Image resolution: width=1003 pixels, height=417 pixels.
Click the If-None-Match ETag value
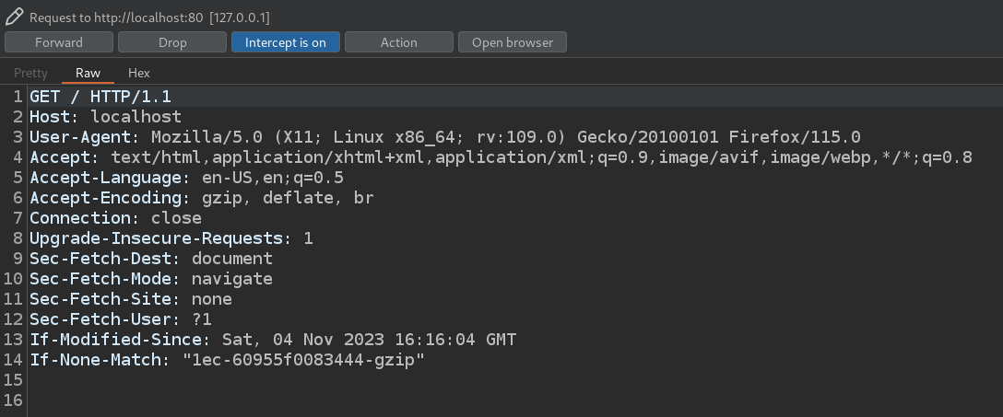pos(303,360)
